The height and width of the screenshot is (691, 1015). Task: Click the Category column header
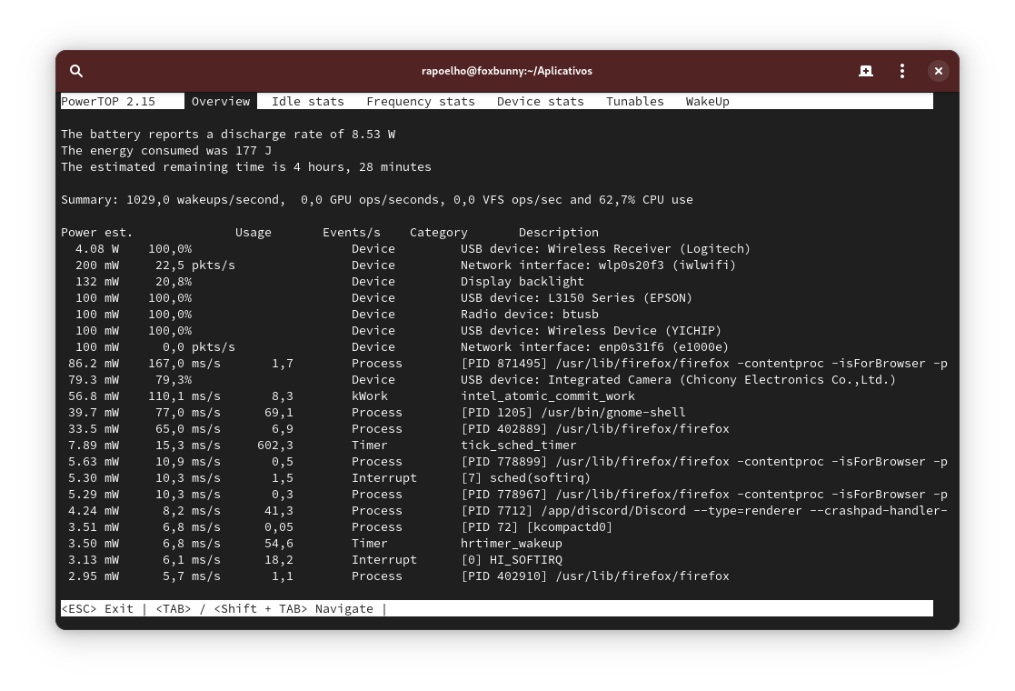(x=438, y=232)
